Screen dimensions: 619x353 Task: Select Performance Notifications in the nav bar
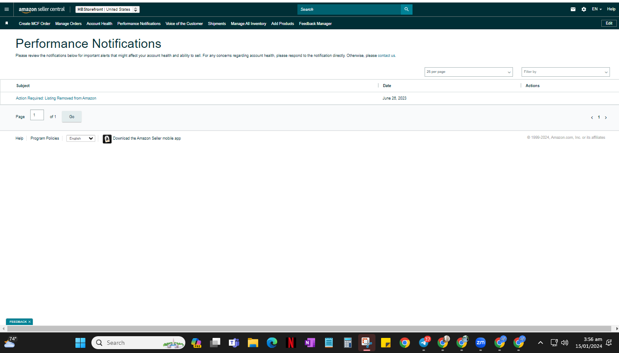(x=139, y=24)
